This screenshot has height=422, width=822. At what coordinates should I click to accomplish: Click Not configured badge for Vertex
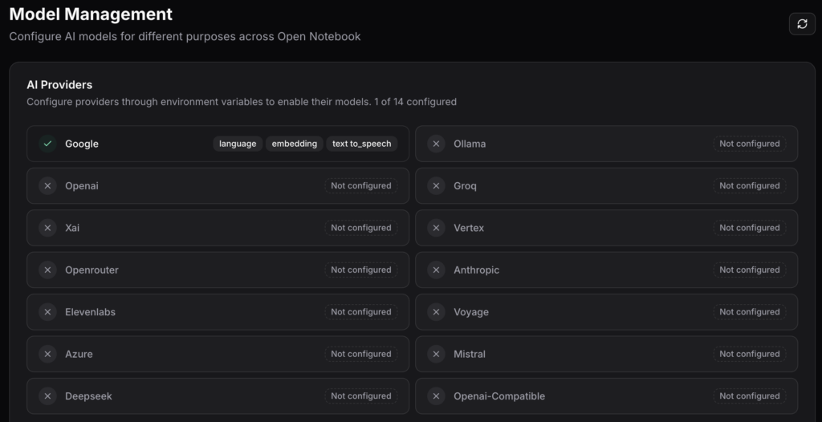pyautogui.click(x=749, y=228)
